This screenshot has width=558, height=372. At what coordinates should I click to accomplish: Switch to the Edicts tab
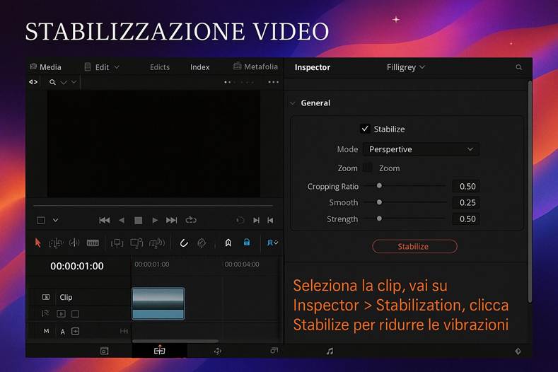click(x=160, y=67)
